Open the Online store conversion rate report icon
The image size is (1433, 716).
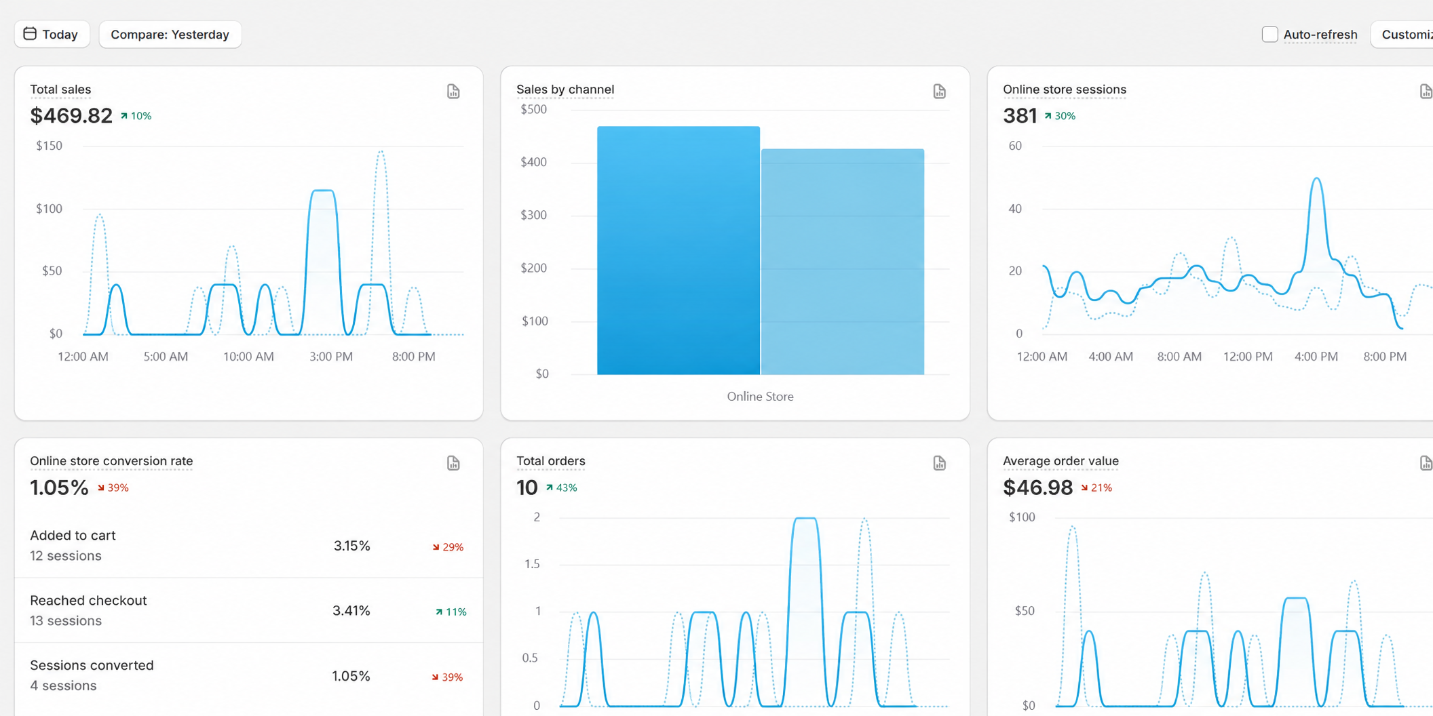click(x=453, y=463)
